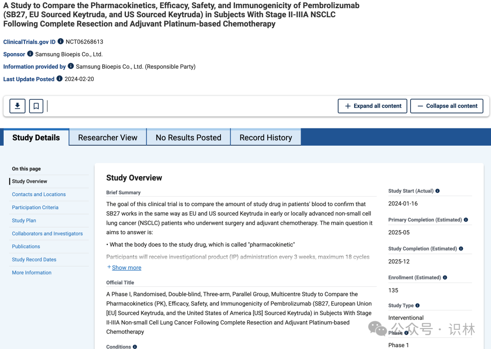The height and width of the screenshot is (349, 491).
Task: Click the On this page heading
Action: click(26, 169)
